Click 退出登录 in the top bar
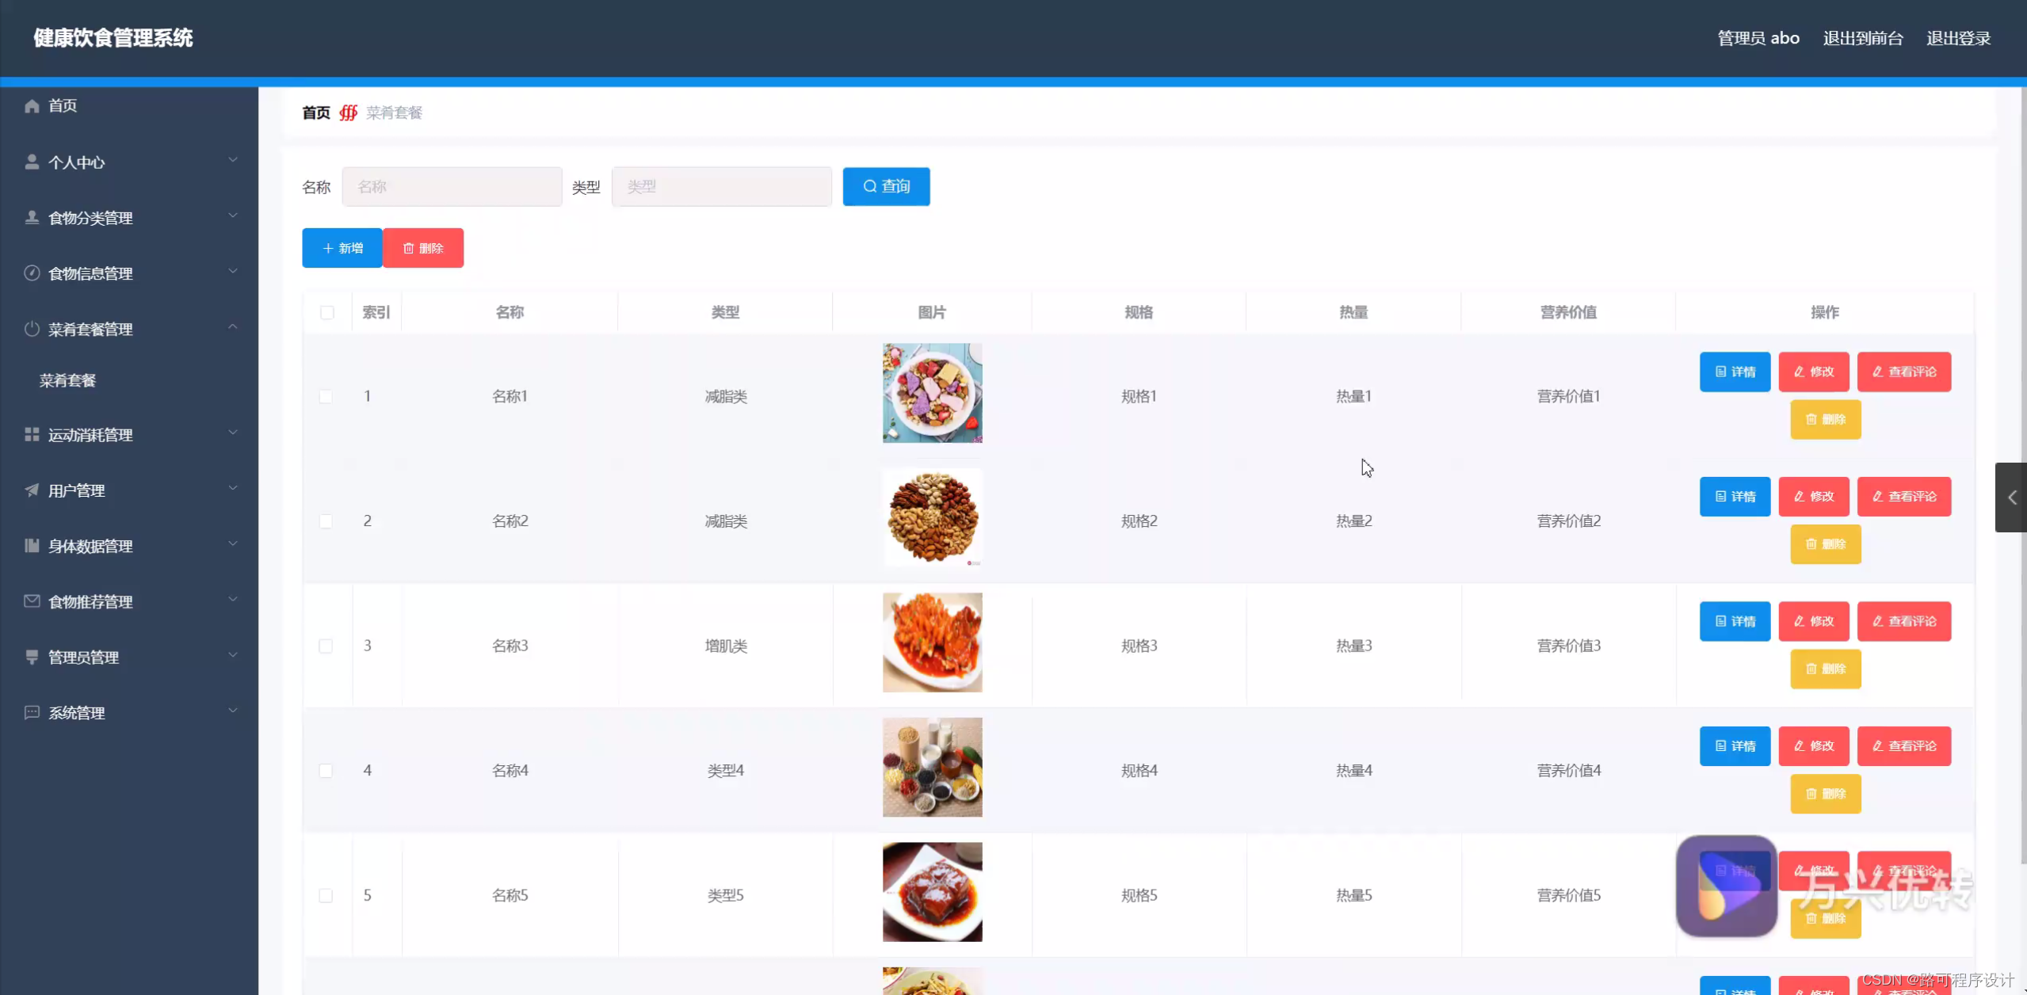 [1958, 38]
